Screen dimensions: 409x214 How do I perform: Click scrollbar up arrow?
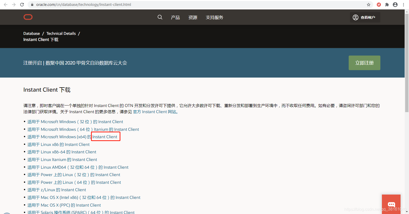(407, 12)
